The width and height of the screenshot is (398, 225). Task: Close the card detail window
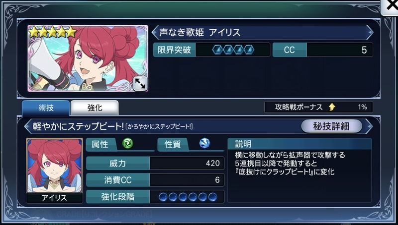pos(391,6)
